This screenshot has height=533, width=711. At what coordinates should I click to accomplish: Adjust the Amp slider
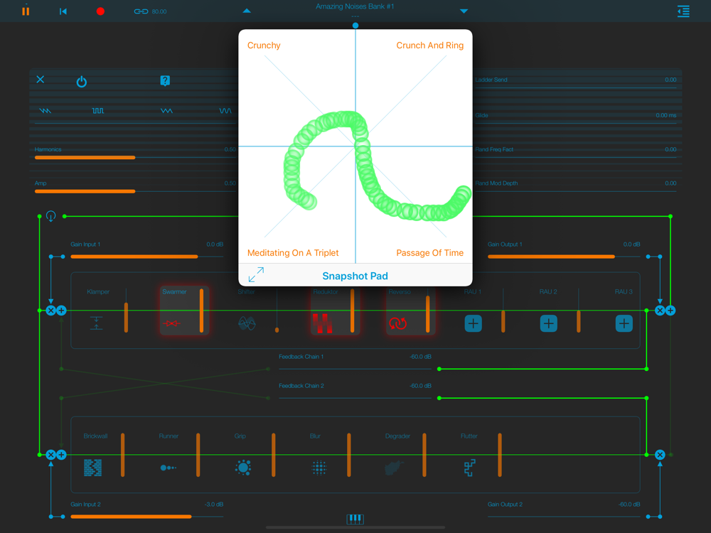click(135, 191)
